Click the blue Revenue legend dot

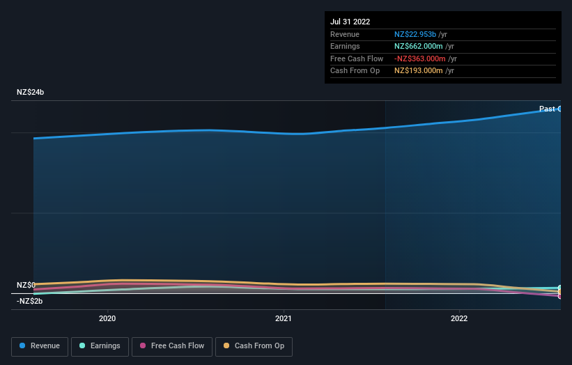tap(22, 345)
